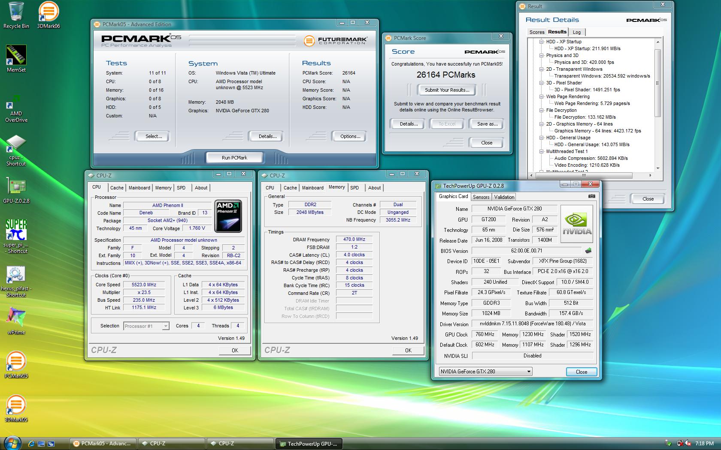The width and height of the screenshot is (721, 450).
Task: Click the Run PCMark button
Action: pos(234,158)
